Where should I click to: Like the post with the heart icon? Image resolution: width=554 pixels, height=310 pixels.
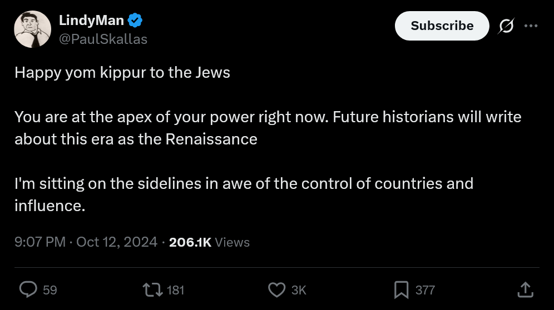pos(276,290)
